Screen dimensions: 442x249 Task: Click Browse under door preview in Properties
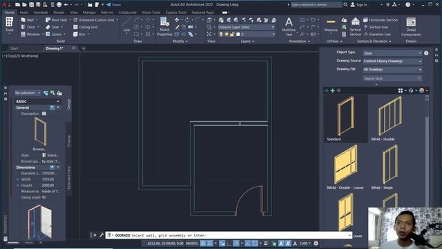click(x=39, y=149)
